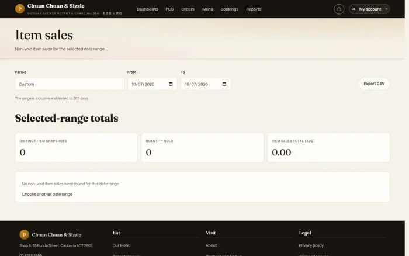
Task: Click the 0.00 item sales total value
Action: coord(282,153)
